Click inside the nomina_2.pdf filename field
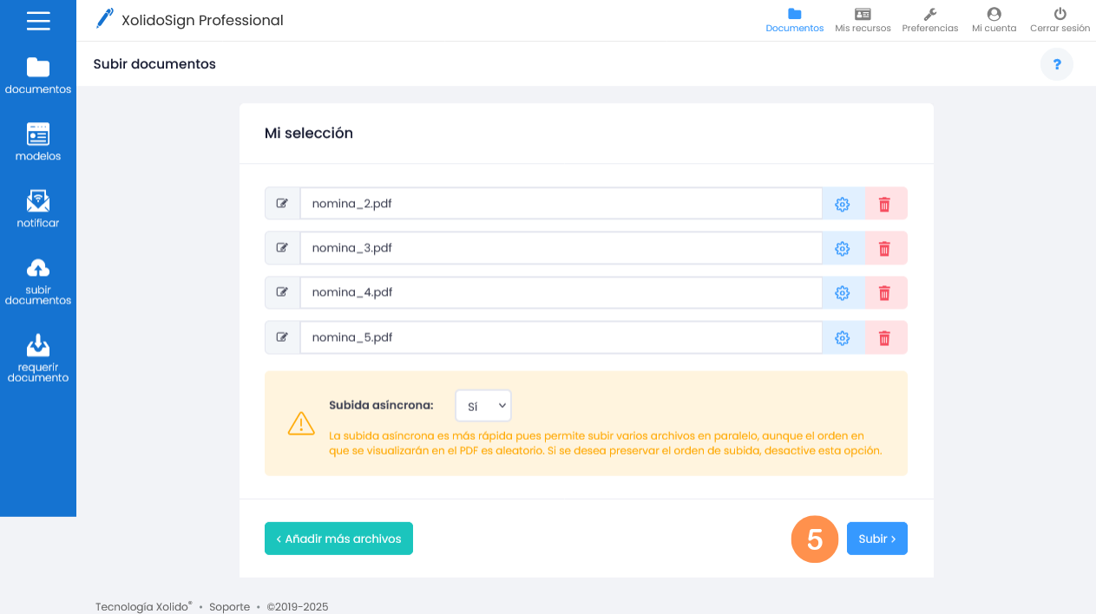The width and height of the screenshot is (1096, 614). (x=561, y=203)
